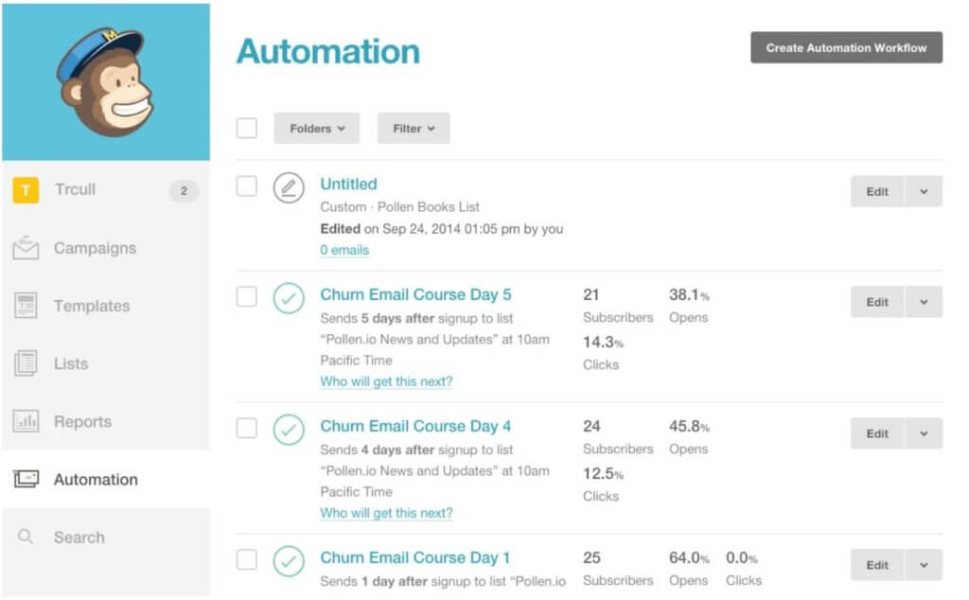This screenshot has width=969, height=600.
Task: Click the Mailchimp monkey logo
Action: tap(105, 81)
